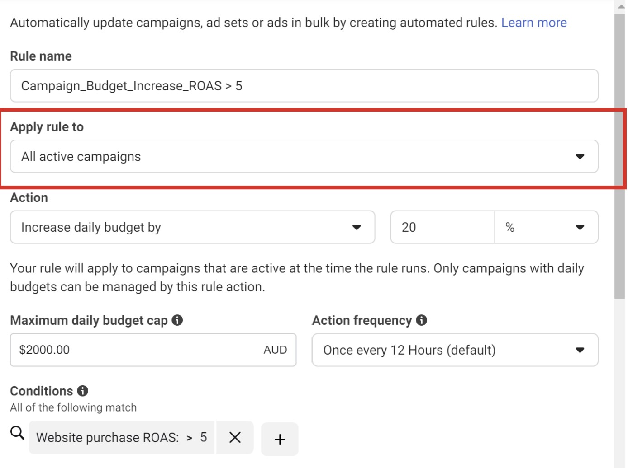
Task: Click inside the $2000.00 budget cap field
Action: pos(136,350)
